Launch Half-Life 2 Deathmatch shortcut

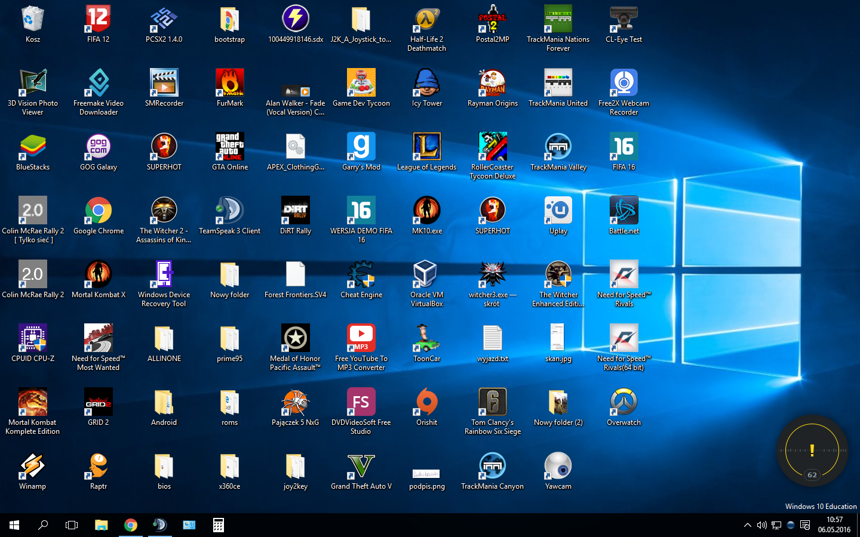click(427, 19)
